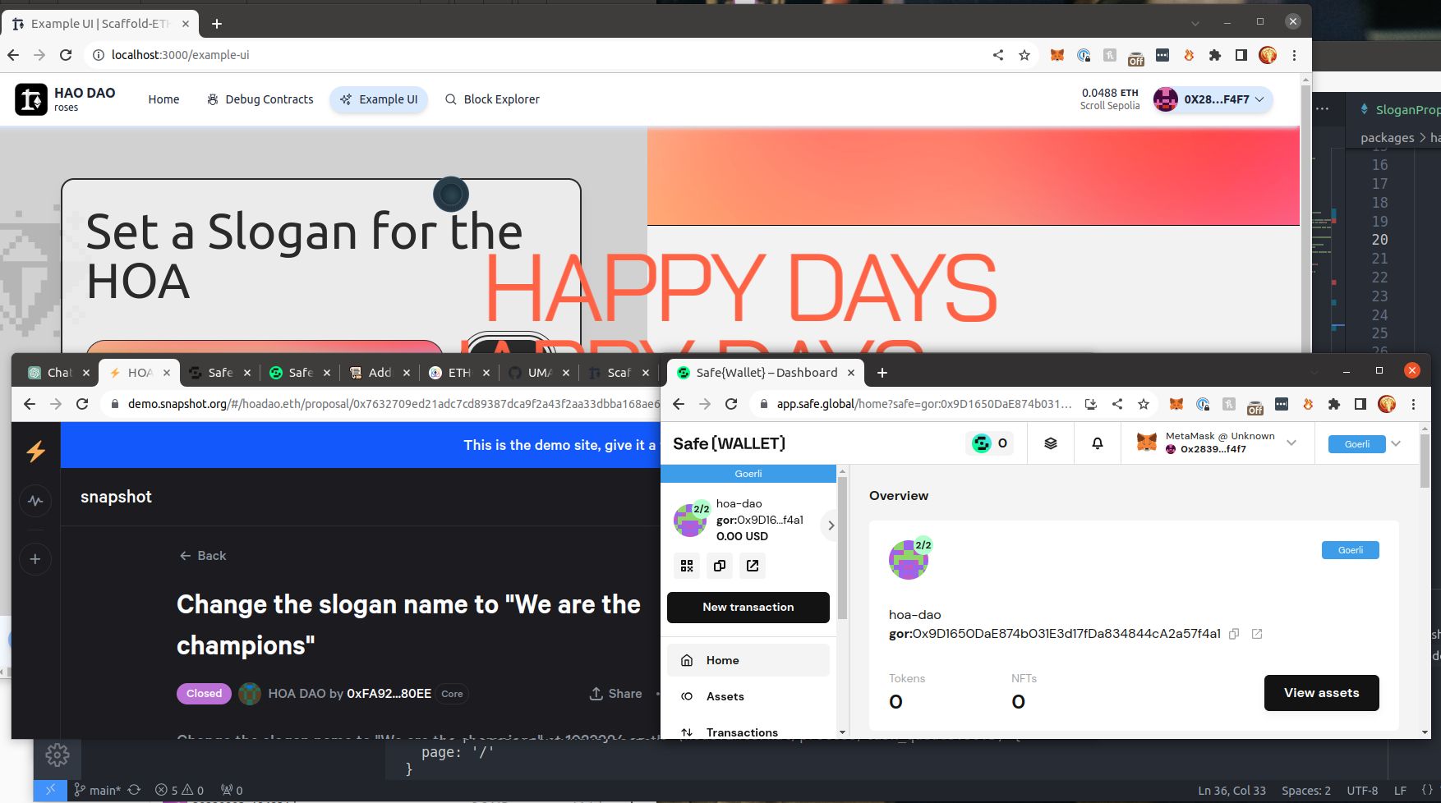This screenshot has height=803, width=1441.
Task: Click the Core badge
Action: pyautogui.click(x=452, y=694)
